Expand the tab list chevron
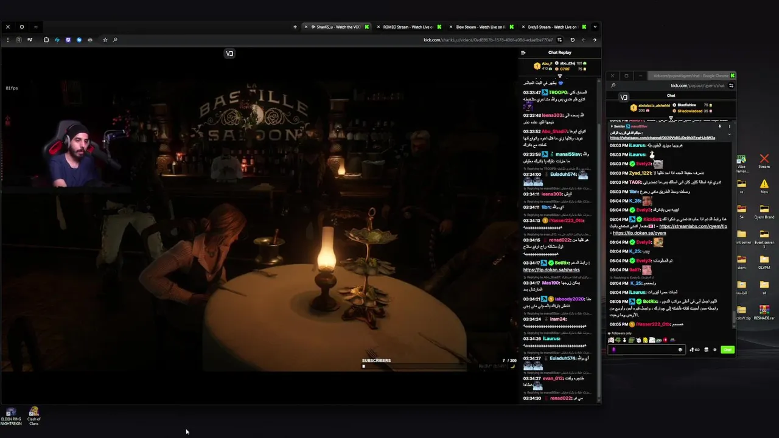This screenshot has width=779, height=438. (x=595, y=27)
